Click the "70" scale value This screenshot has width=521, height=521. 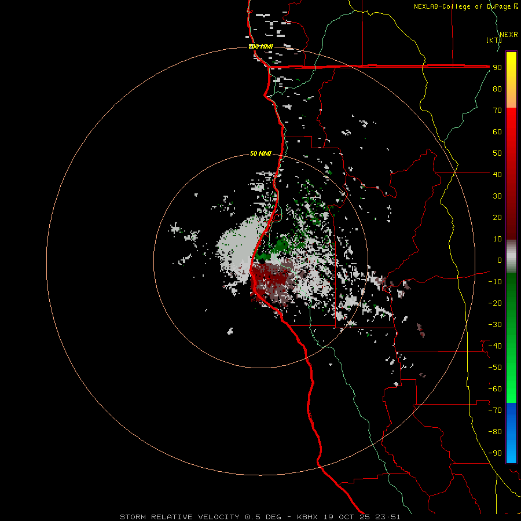point(497,111)
